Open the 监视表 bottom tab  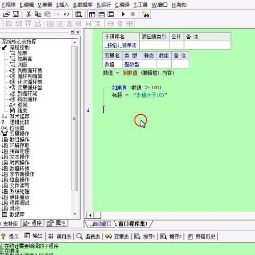pos(88,236)
